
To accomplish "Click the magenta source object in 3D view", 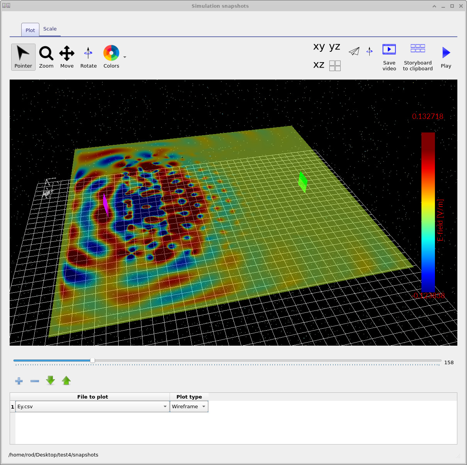I will click(105, 204).
